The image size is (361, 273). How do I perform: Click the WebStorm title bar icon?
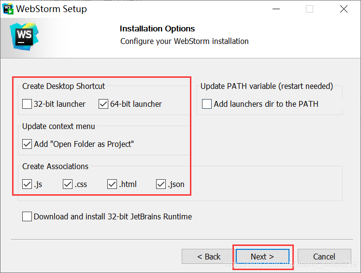8,9
